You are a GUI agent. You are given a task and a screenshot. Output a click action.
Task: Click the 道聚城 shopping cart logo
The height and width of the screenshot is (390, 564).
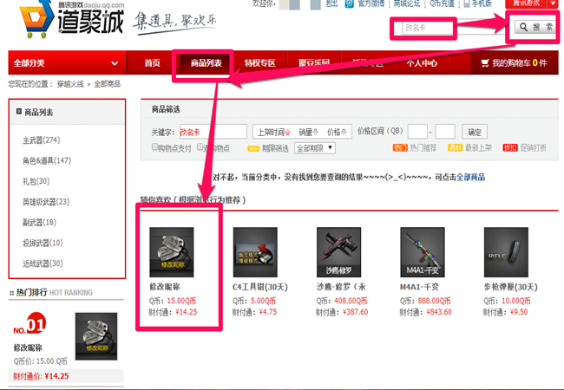click(36, 19)
